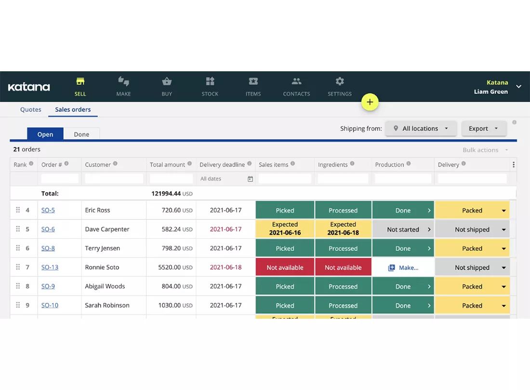Screen dimensions: 530x390
Task: Expand the Liam Green account menu
Action: coord(518,87)
